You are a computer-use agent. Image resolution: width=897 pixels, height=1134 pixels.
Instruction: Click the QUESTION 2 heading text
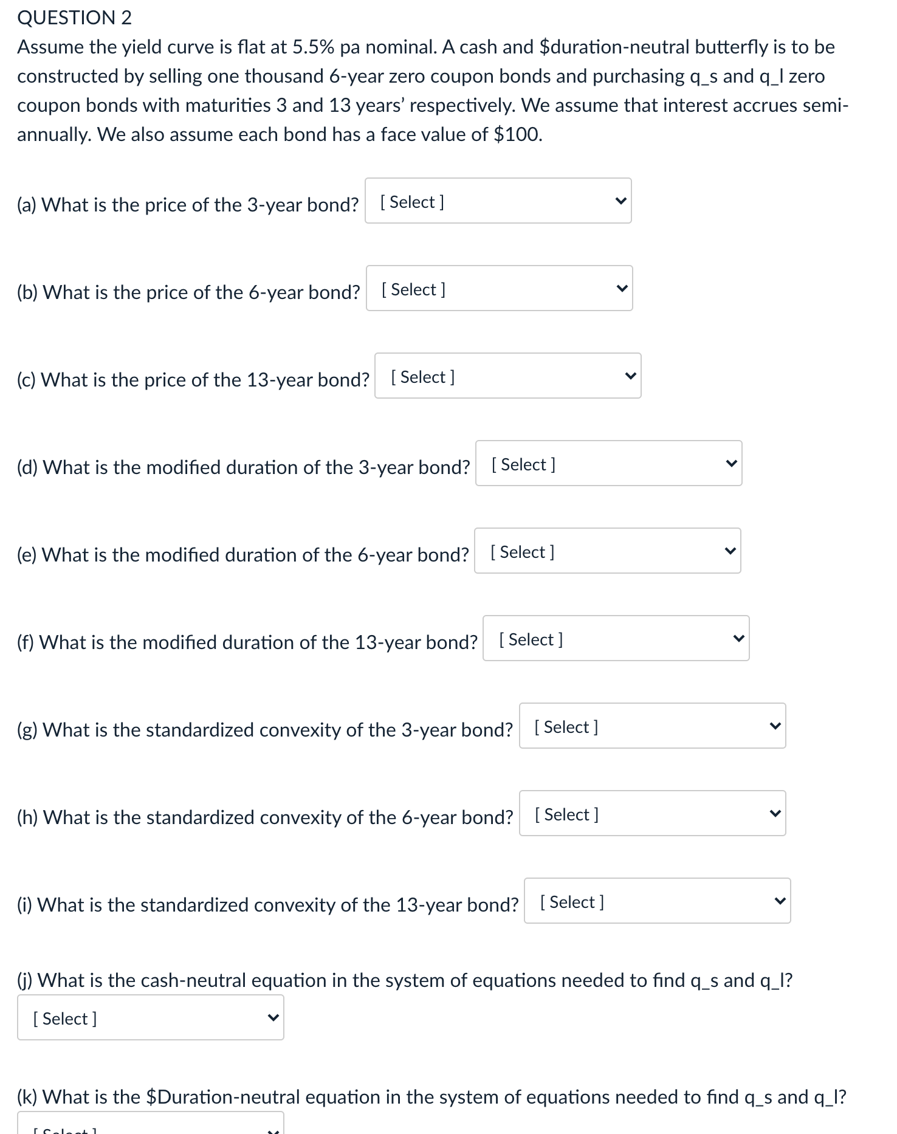(75, 18)
